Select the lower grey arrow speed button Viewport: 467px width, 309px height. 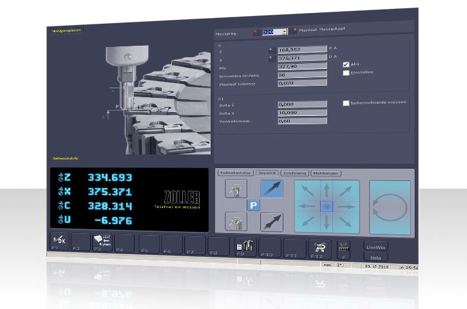(272, 222)
